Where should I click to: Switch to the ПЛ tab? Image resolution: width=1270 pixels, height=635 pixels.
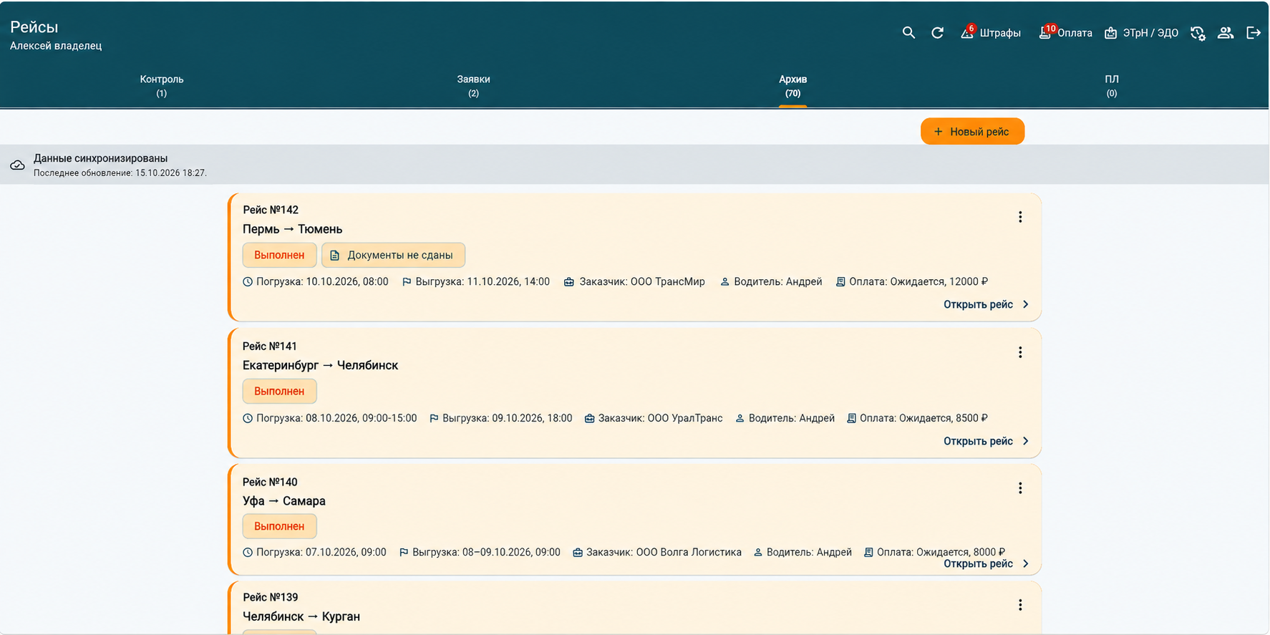point(1111,85)
